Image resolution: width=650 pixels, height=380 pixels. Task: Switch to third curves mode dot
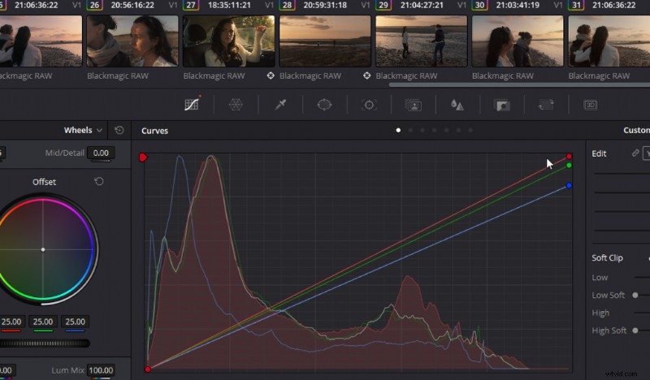422,130
